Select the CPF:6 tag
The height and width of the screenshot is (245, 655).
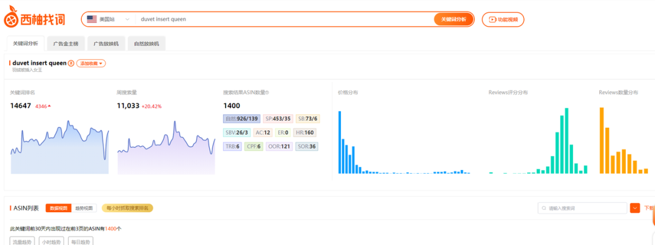(x=254, y=146)
